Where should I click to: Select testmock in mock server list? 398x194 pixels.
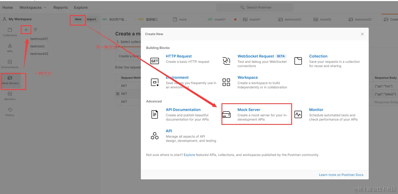(37, 46)
